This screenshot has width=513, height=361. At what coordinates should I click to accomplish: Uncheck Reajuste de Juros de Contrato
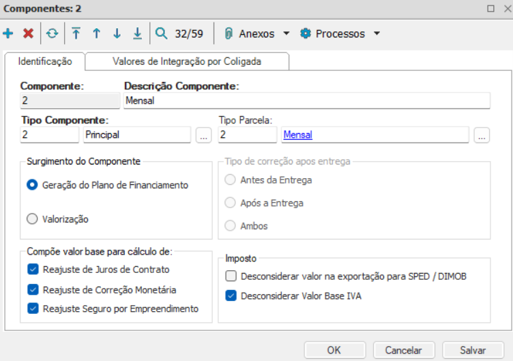tap(33, 270)
